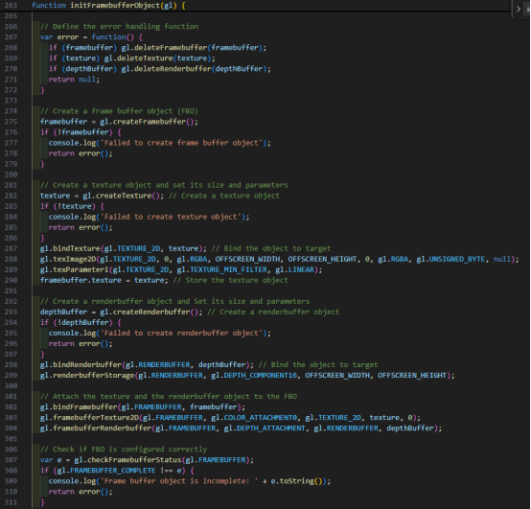This screenshot has height=509, width=531.
Task: Click 'gl.TEXTURE_MIN_FILTER' constant
Action: (221, 270)
